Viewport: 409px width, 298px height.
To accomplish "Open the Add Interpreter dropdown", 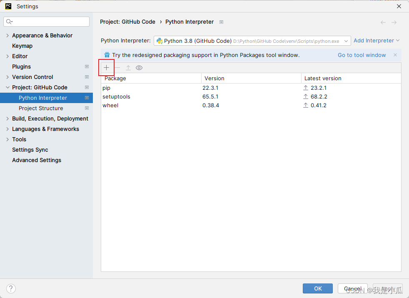I will [376, 41].
